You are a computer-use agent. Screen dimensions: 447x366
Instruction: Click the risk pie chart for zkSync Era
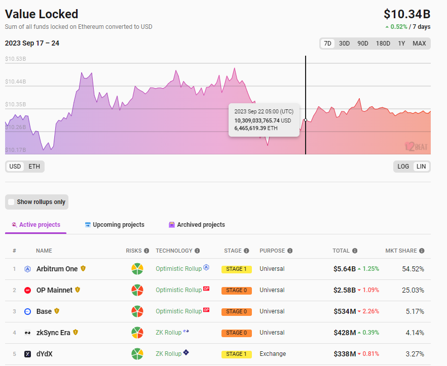[x=137, y=333]
